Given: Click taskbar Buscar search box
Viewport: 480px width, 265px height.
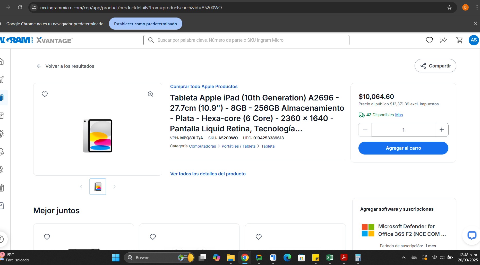Looking at the screenshot, I should tap(159, 258).
